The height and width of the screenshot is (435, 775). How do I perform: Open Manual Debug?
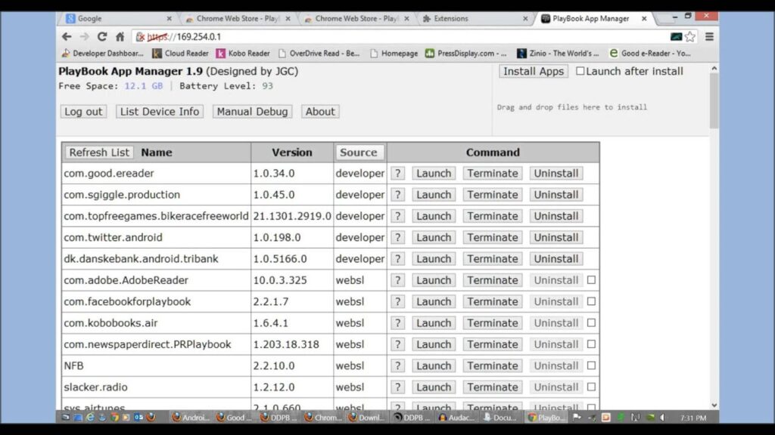click(252, 112)
